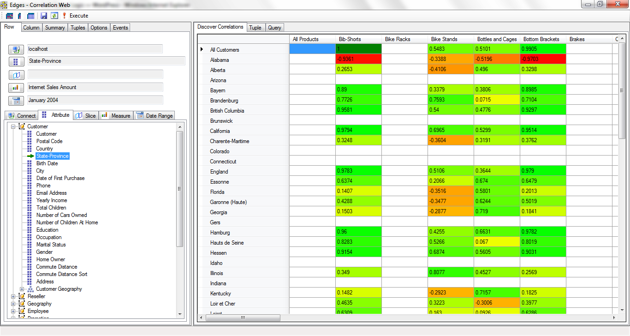The width and height of the screenshot is (630, 336).
Task: Open the Query tab
Action: coord(274,28)
